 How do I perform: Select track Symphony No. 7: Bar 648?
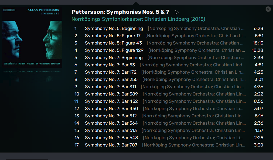click(111, 138)
